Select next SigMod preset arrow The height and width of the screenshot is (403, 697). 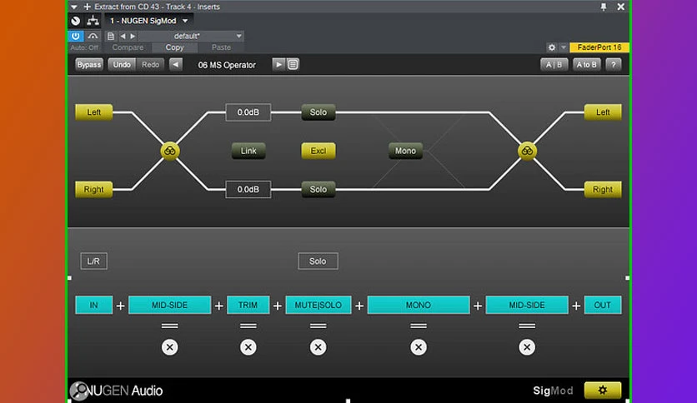pos(278,65)
